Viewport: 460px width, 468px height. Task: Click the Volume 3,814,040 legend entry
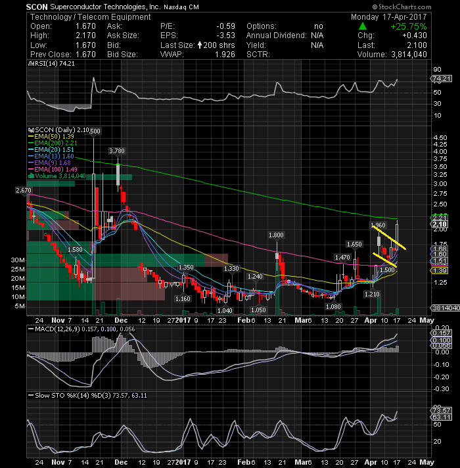click(x=57, y=175)
